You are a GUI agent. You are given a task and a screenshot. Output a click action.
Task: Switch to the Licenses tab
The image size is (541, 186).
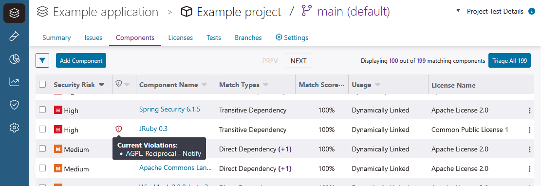181,37
